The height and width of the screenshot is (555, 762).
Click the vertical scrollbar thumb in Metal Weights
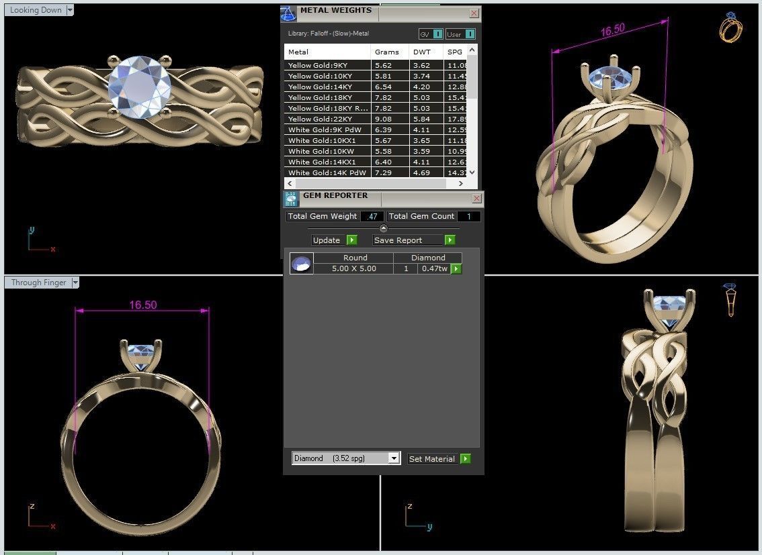click(x=472, y=77)
